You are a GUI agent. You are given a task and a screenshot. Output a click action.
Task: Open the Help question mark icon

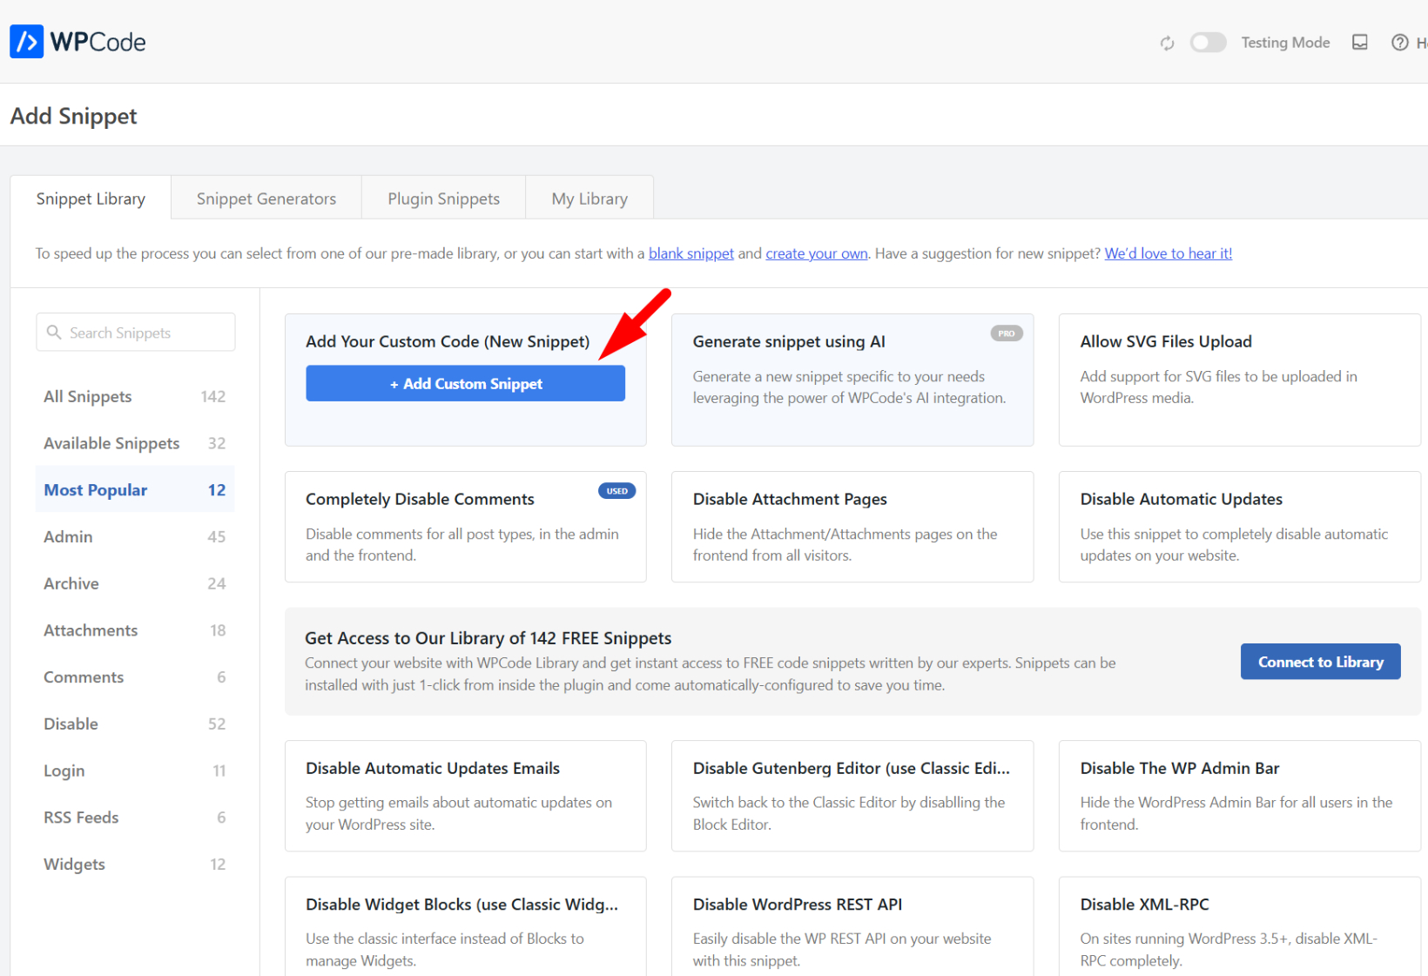(x=1399, y=43)
